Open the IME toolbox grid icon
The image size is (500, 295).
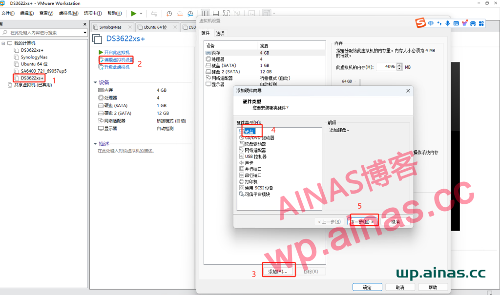coord(481,23)
